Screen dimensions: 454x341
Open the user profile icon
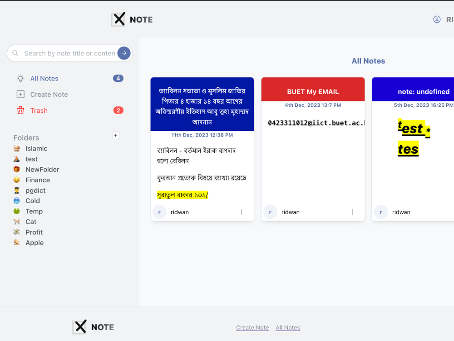[437, 20]
